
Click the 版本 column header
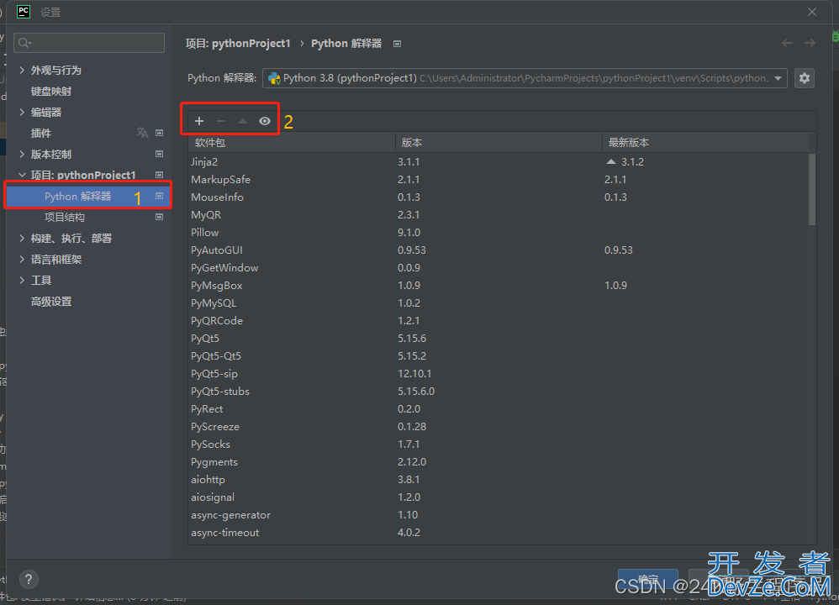(499, 142)
